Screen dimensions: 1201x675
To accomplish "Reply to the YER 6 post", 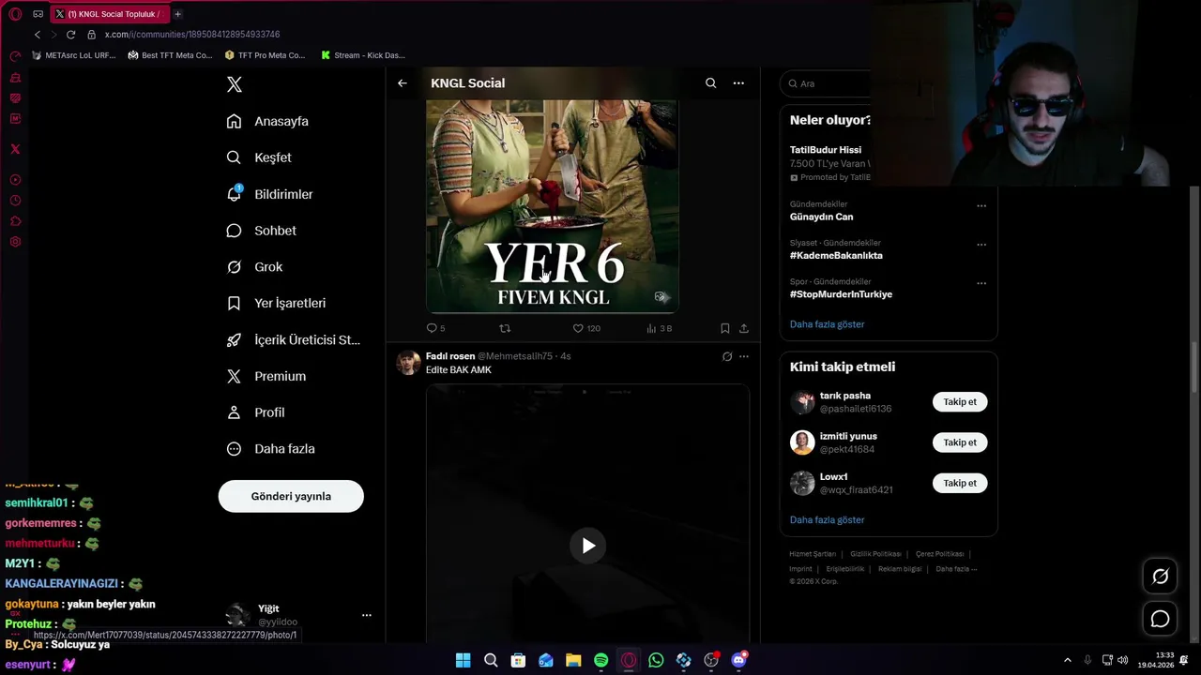I will click(x=435, y=328).
